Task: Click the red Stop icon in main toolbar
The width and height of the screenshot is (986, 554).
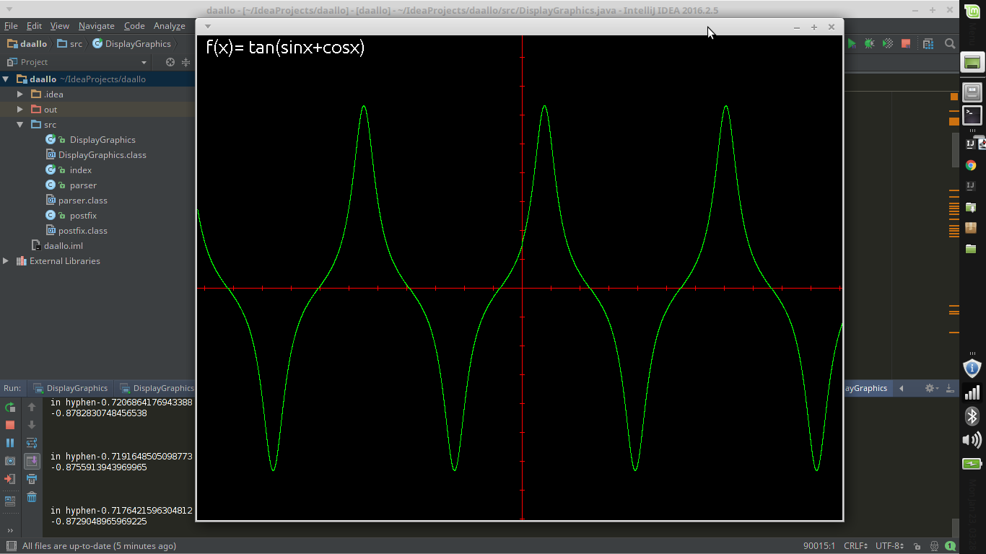Action: click(906, 44)
